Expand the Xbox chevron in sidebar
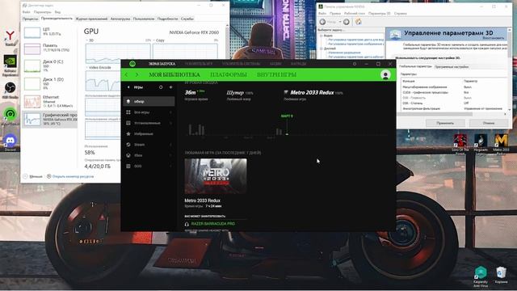The image size is (517, 291). 170,155
